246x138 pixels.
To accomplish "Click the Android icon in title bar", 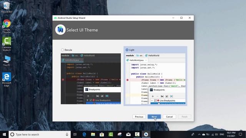I will point(55,18).
